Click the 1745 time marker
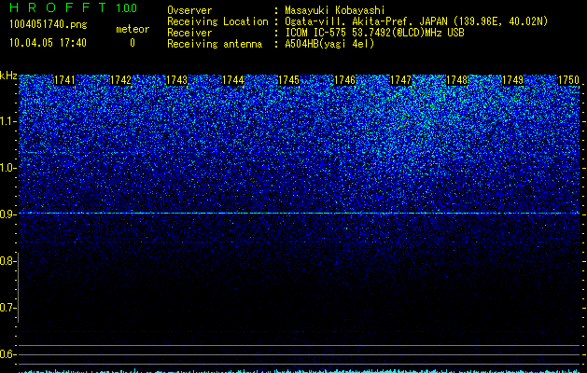Screen dimensions: 587x373 pos(289,80)
